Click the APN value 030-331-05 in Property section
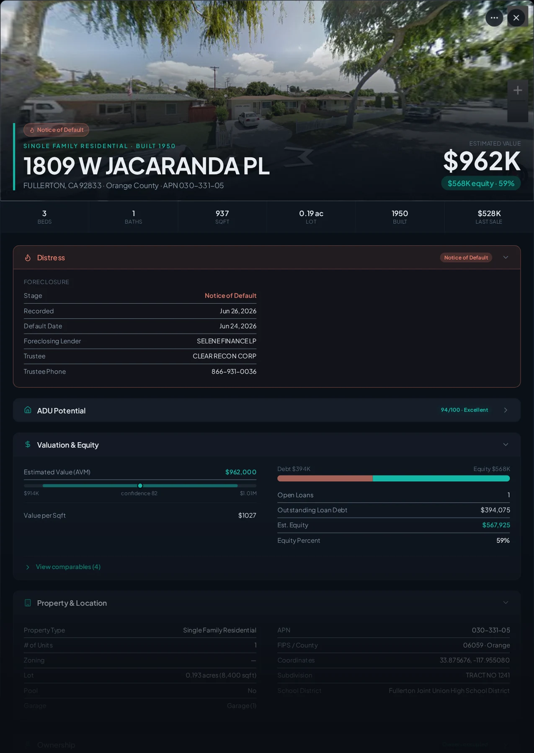The height and width of the screenshot is (753, 534). tap(491, 630)
